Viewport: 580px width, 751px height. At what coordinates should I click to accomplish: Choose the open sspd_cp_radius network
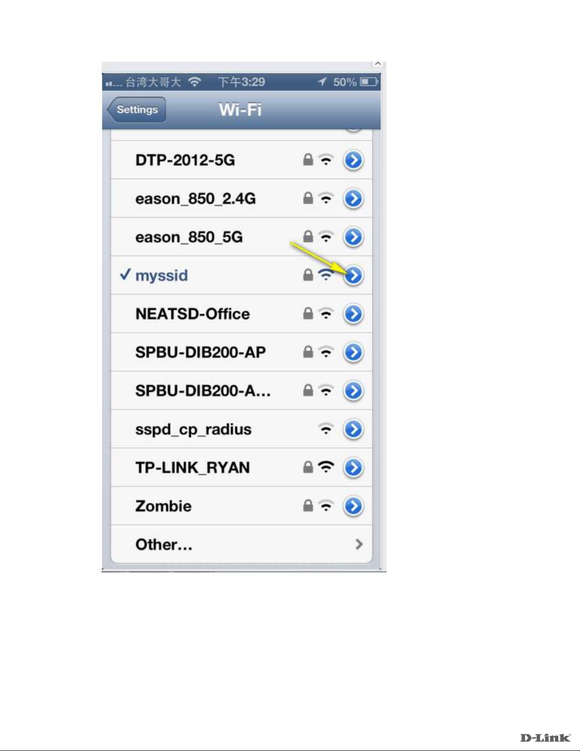(x=241, y=429)
